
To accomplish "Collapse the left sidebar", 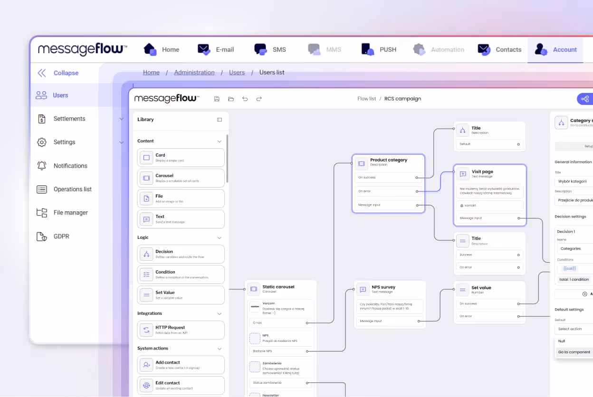I will [59, 73].
